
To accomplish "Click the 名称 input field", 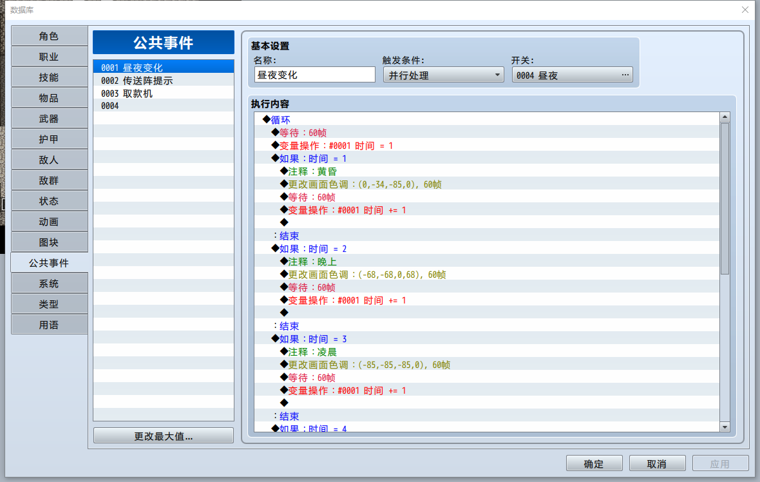I will [x=314, y=75].
